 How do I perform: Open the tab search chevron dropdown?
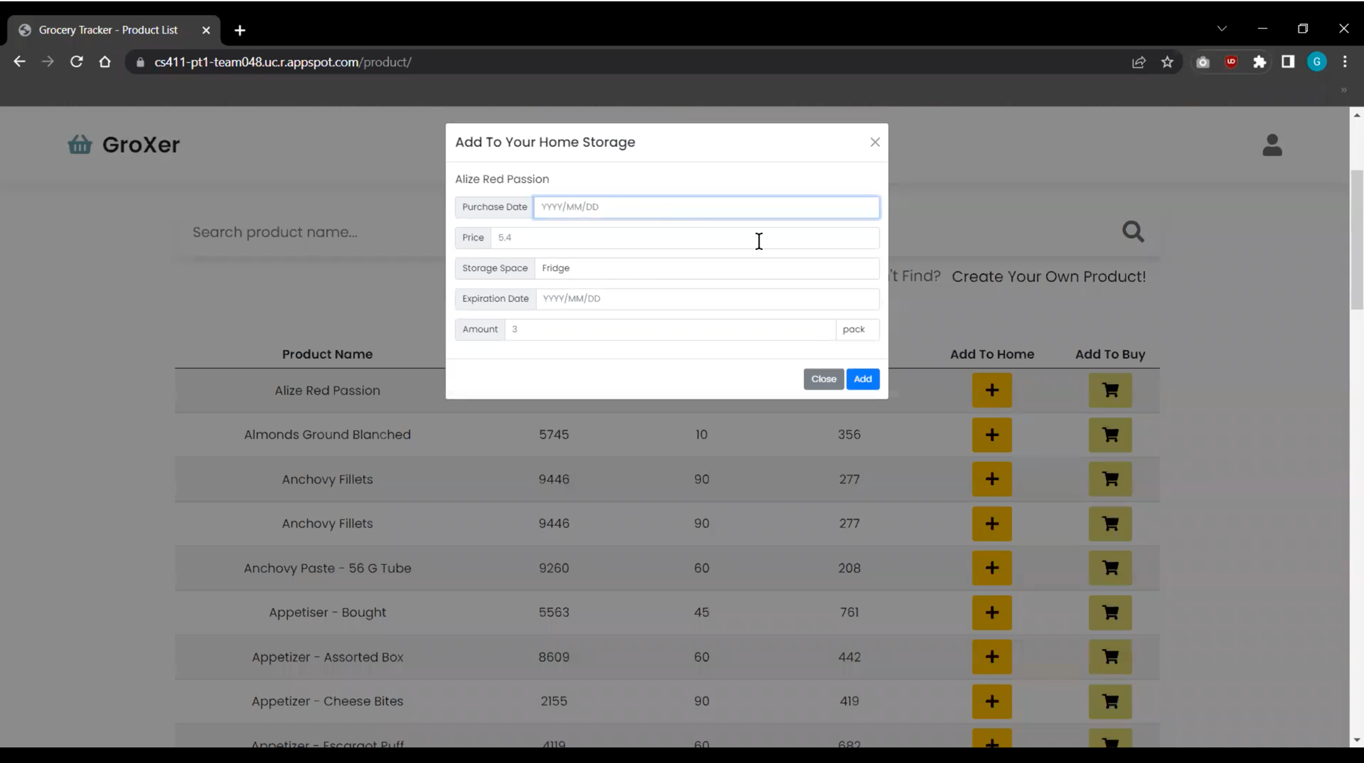tap(1221, 29)
